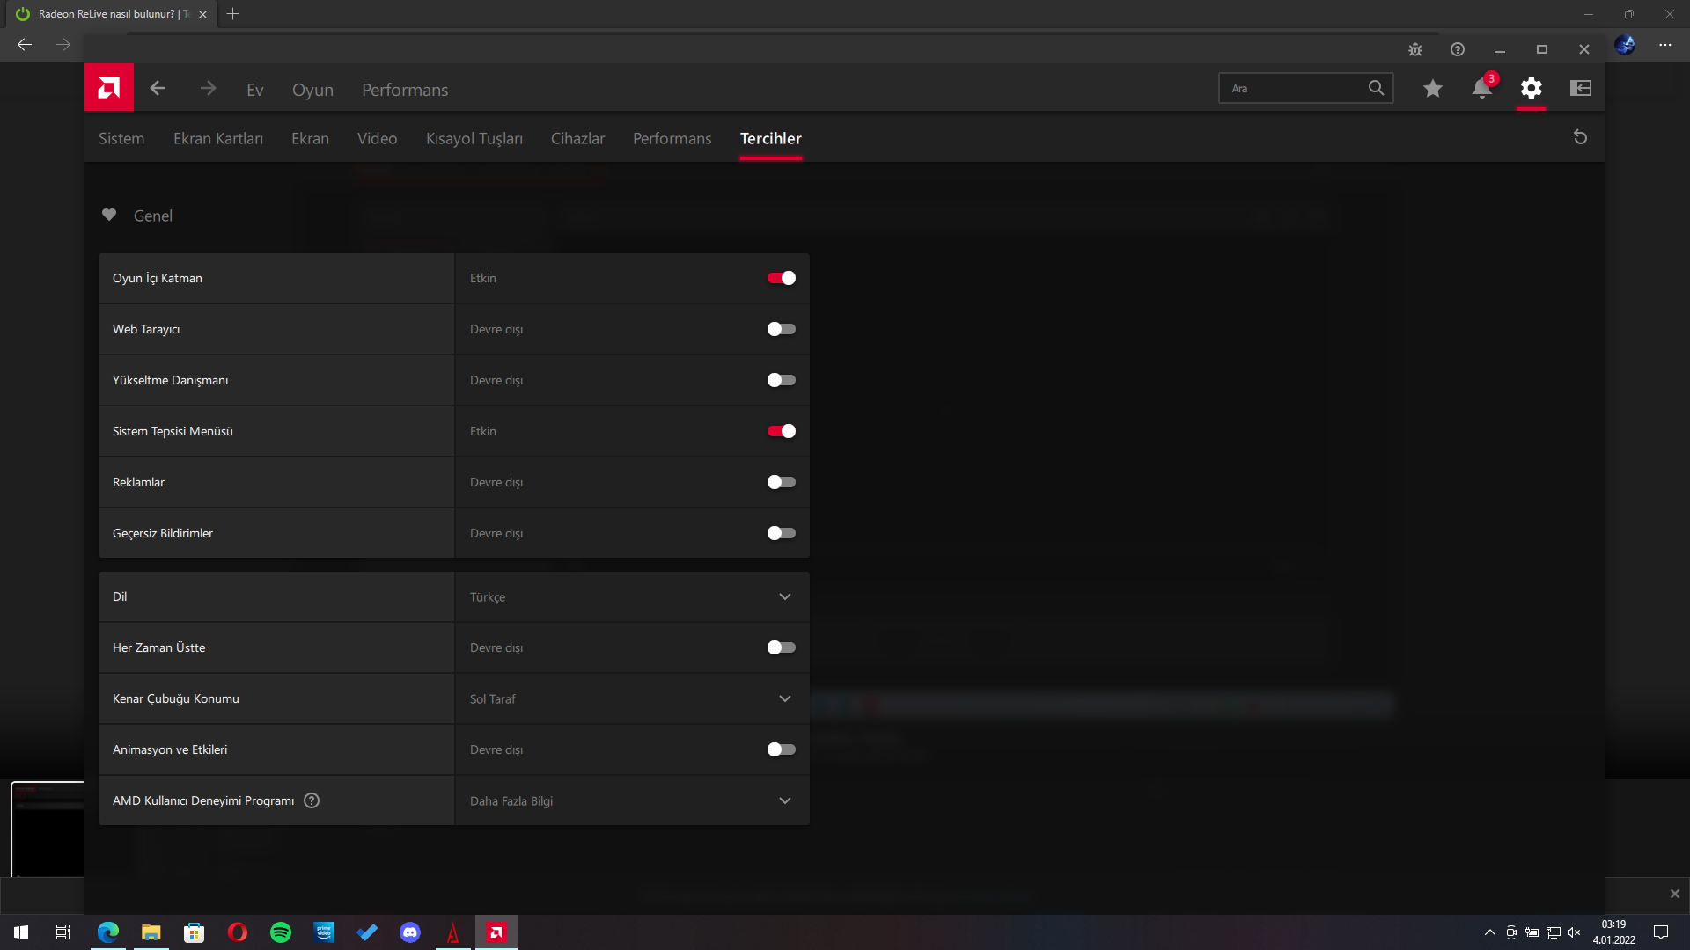Open the notifications bell icon
This screenshot has height=950, width=1690.
coord(1482,88)
